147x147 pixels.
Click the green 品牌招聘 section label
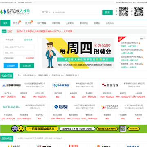click(x=7, y=138)
